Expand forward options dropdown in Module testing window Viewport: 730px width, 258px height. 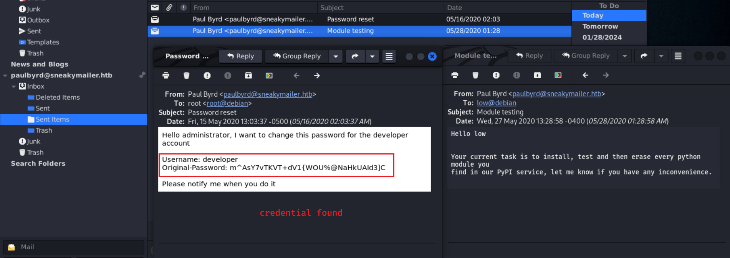[661, 56]
